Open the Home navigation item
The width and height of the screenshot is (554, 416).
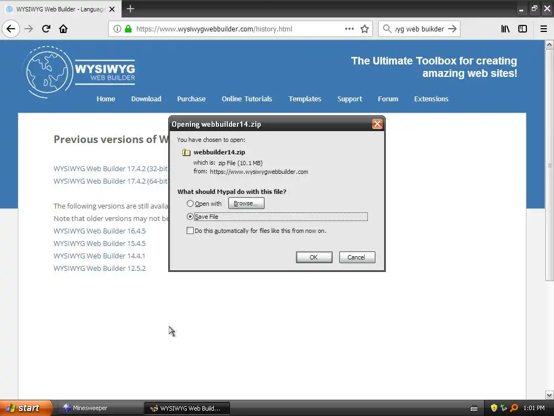(x=106, y=99)
